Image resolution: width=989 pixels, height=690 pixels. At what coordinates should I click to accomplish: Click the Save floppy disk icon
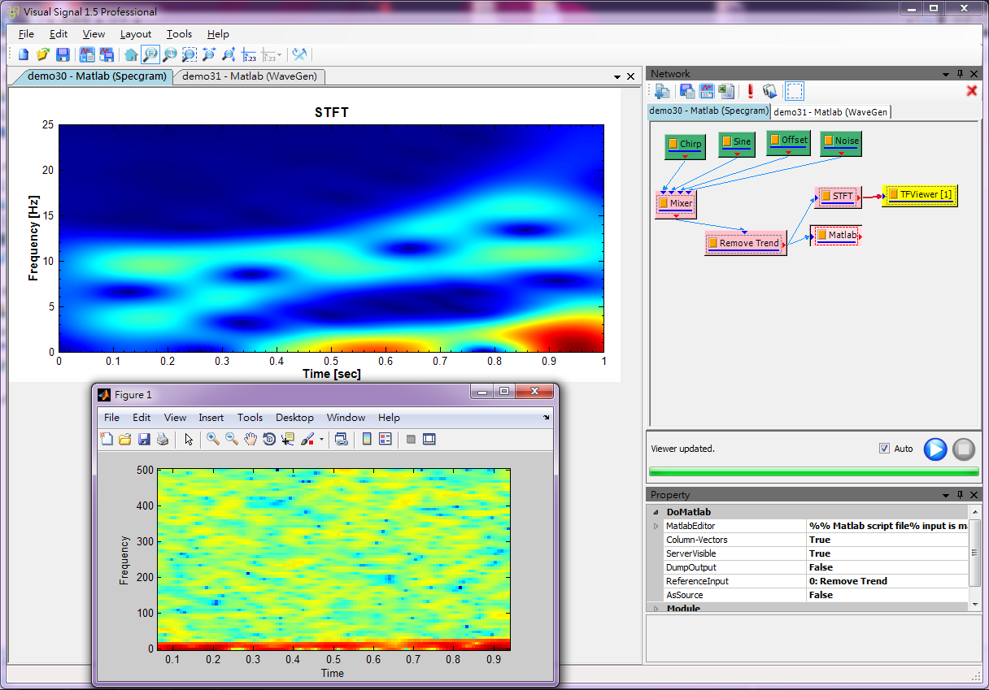coord(63,54)
